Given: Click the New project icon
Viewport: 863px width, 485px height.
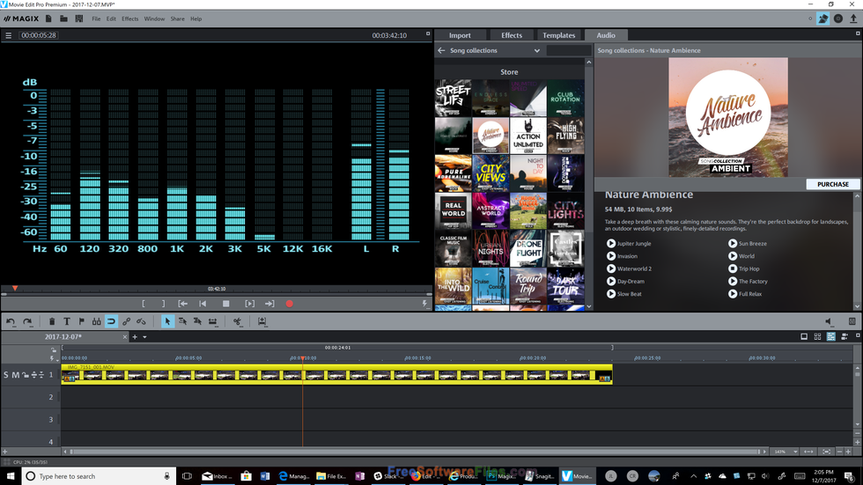Looking at the screenshot, I should (48, 18).
